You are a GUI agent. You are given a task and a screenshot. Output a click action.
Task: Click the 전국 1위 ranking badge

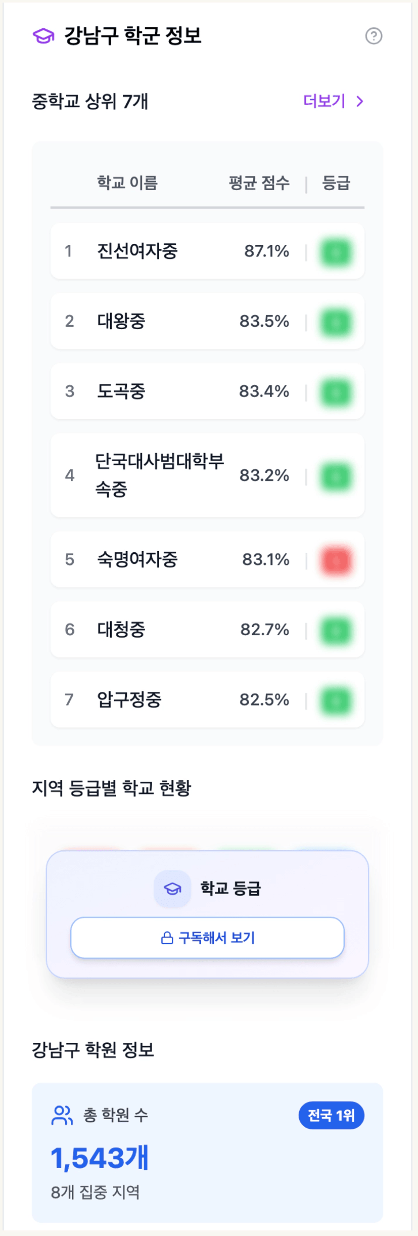pos(331,1115)
